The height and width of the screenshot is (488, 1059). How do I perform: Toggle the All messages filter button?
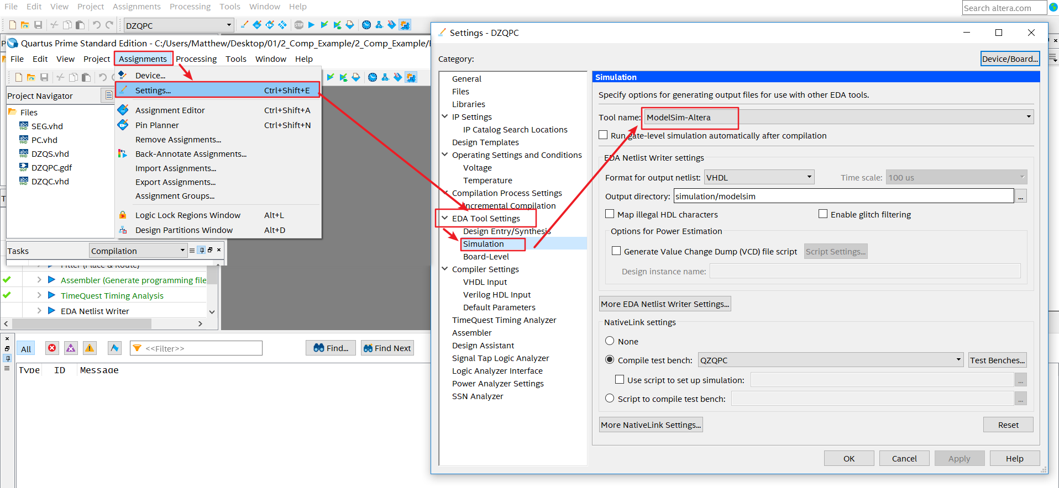point(26,348)
